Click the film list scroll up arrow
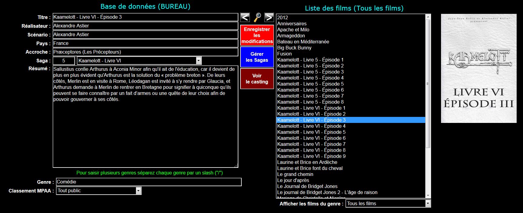The width and height of the screenshot is (523, 213). 428,17
